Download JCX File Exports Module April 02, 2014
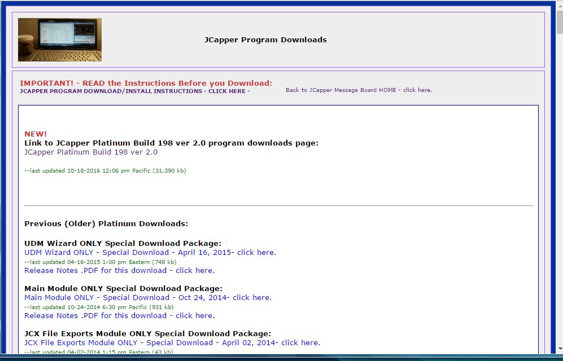Image resolution: width=563 pixels, height=361 pixels. point(172,343)
